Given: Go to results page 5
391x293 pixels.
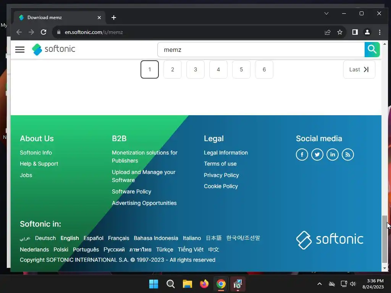Looking at the screenshot, I should [x=241, y=69].
